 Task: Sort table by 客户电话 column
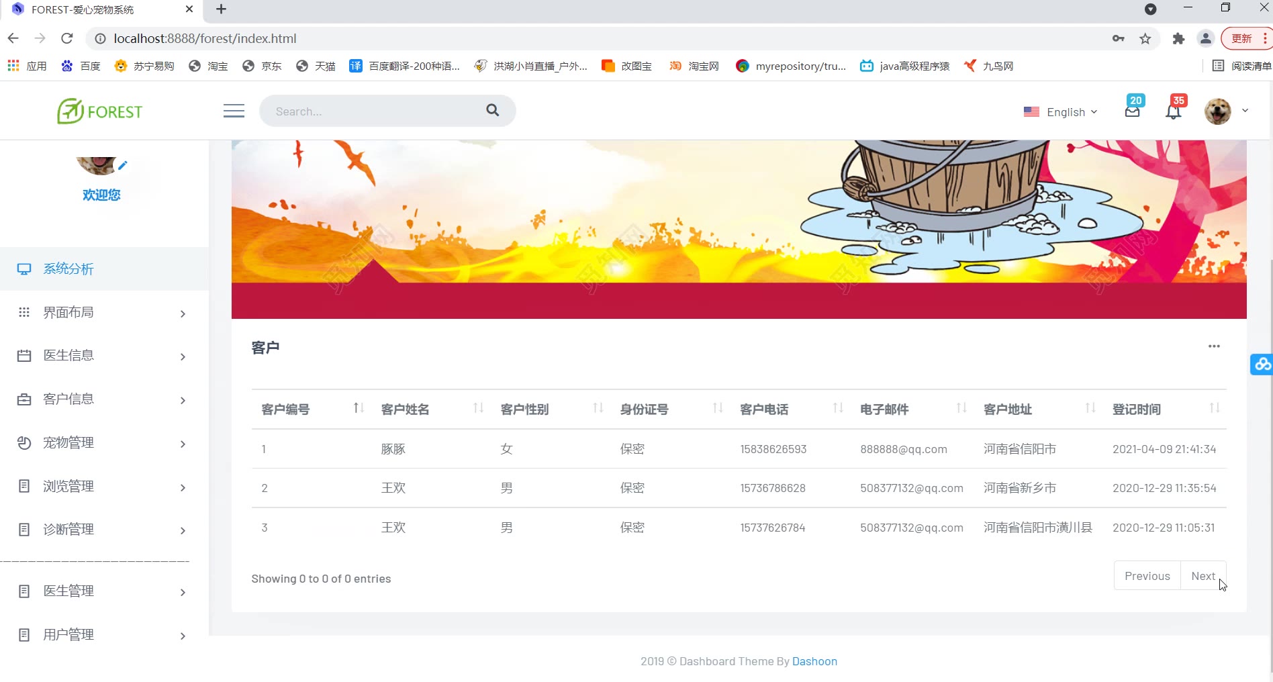[x=790, y=409]
